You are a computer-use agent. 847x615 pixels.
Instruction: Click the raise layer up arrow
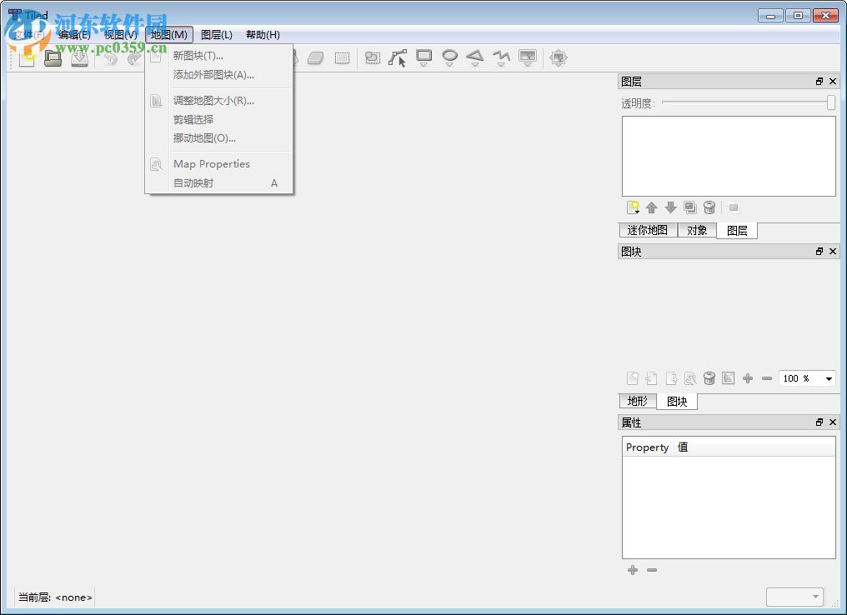pyautogui.click(x=651, y=207)
